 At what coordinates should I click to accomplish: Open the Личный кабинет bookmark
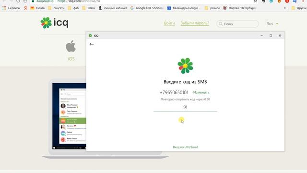pos(113,8)
